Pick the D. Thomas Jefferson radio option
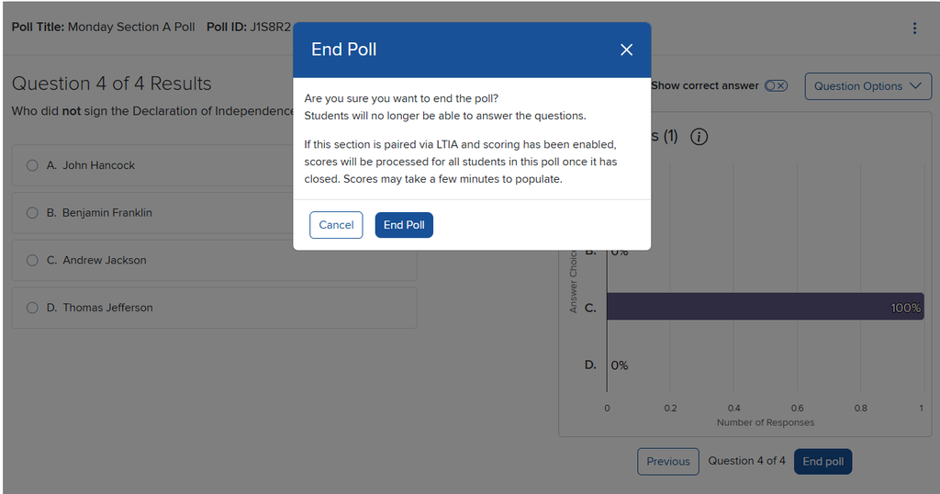This screenshot has width=940, height=494. pyautogui.click(x=32, y=308)
